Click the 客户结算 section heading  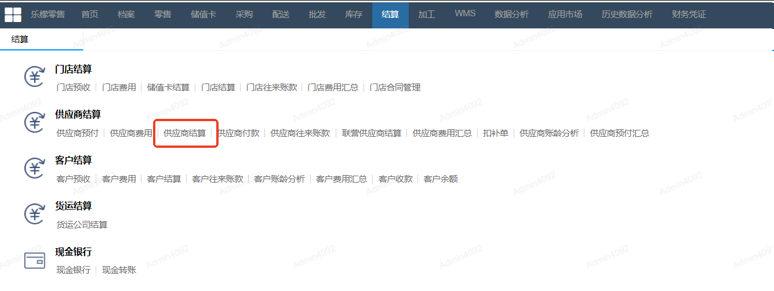point(74,160)
